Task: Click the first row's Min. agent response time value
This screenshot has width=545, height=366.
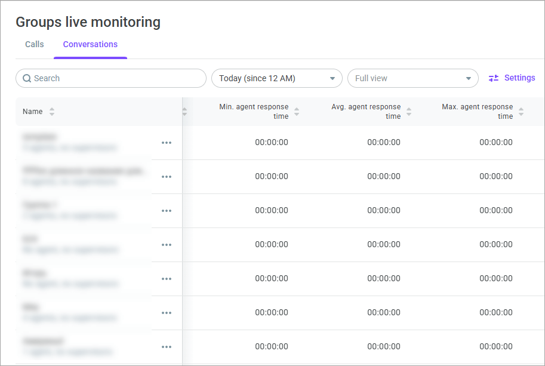Action: [x=272, y=143]
